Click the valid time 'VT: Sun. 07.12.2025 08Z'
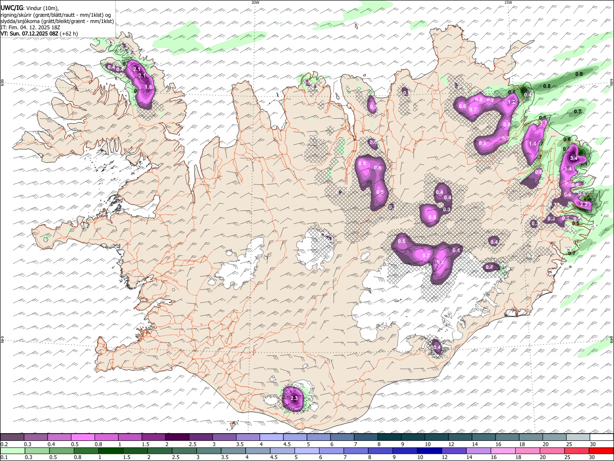 pyautogui.click(x=30, y=34)
